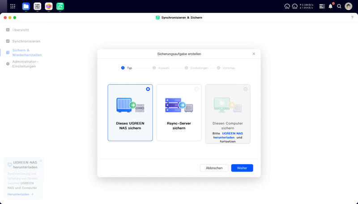Click the RAM usage monitor icon

295,6
